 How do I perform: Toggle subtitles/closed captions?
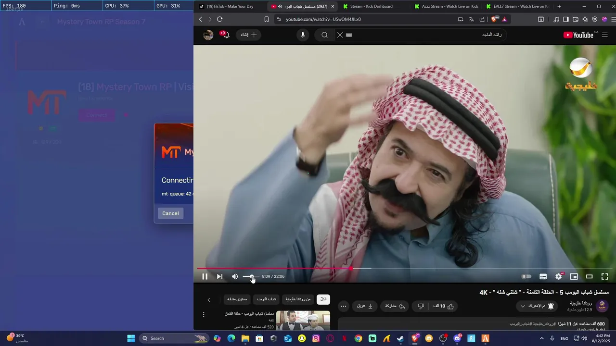[x=543, y=276]
